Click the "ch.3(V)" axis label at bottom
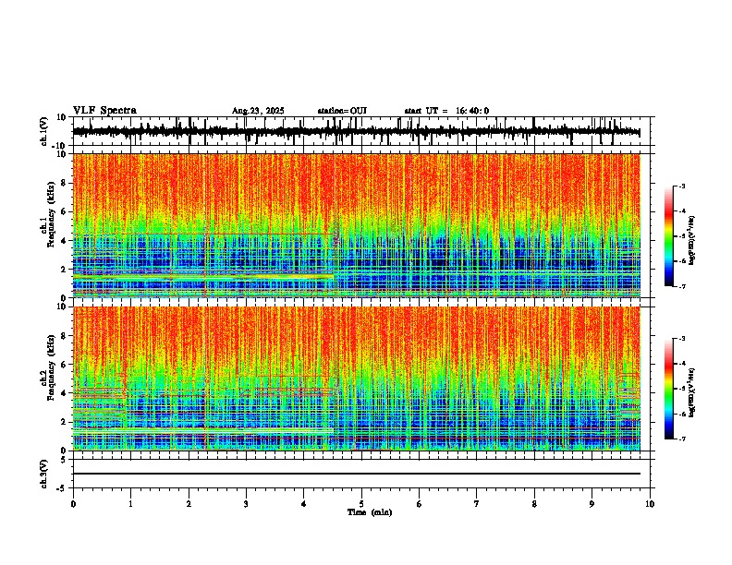 pyautogui.click(x=44, y=475)
